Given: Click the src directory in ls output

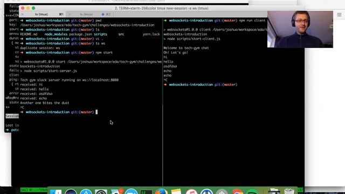Looking at the screenshot, I should (x=121, y=34).
